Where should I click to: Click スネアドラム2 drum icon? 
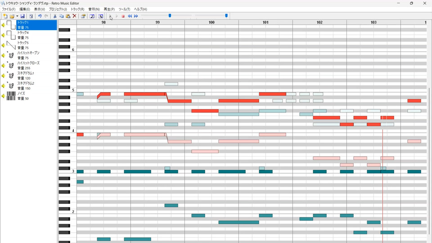pyautogui.click(x=11, y=85)
